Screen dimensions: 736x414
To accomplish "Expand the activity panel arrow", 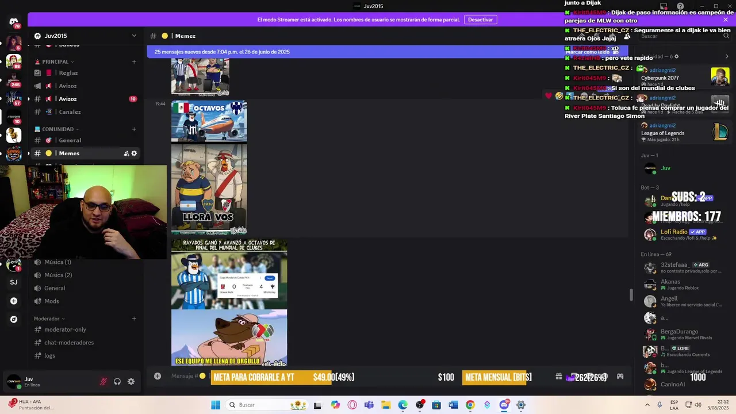I will coord(727,56).
